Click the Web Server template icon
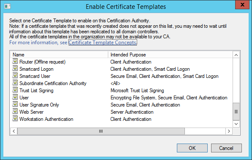 (x=15, y=112)
